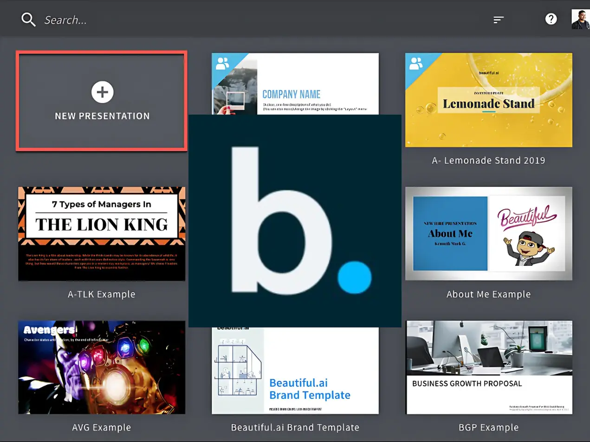Select the 'BGP Example' title
Screen dimensions: 590x442
(x=489, y=428)
